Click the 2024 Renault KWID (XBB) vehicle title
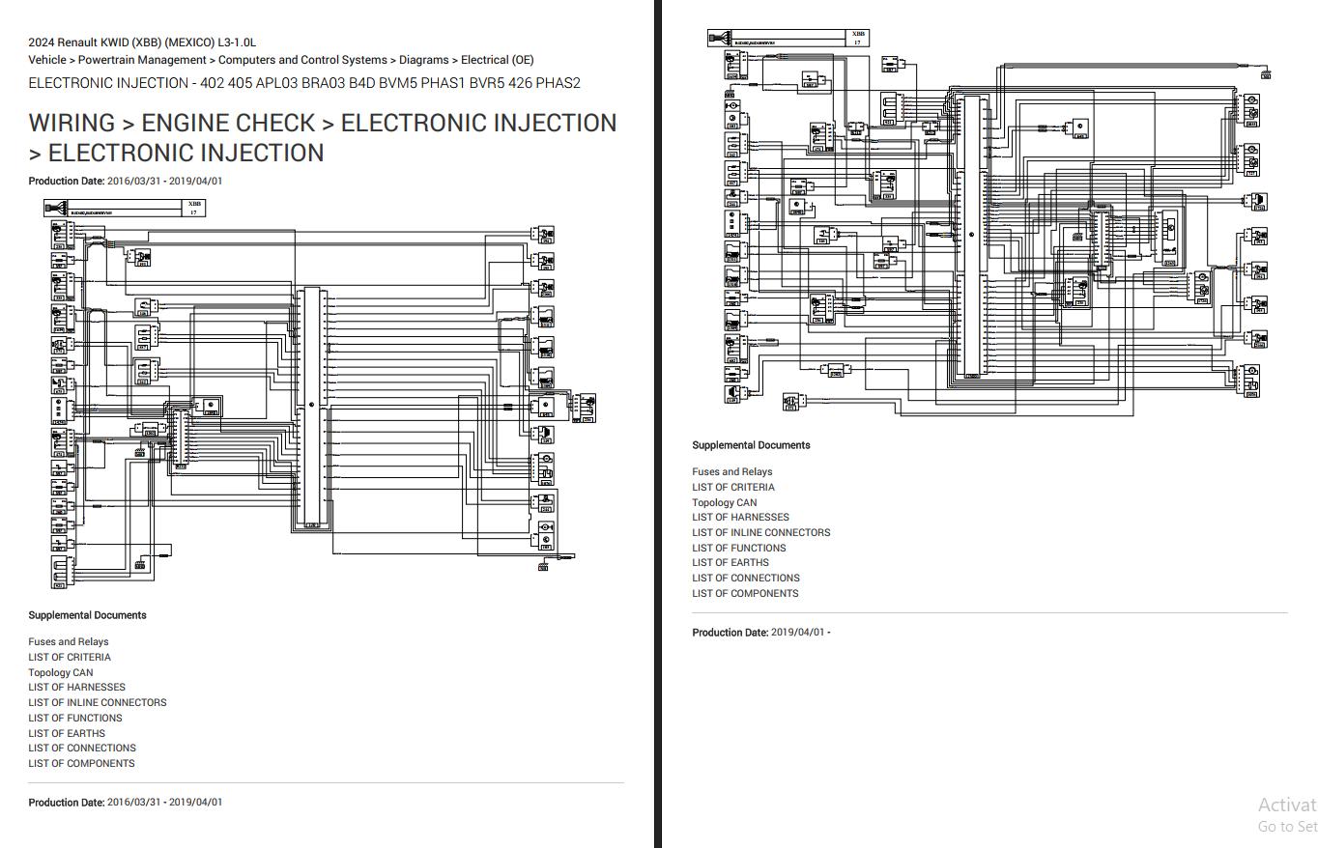This screenshot has height=848, width=1318. 142,42
